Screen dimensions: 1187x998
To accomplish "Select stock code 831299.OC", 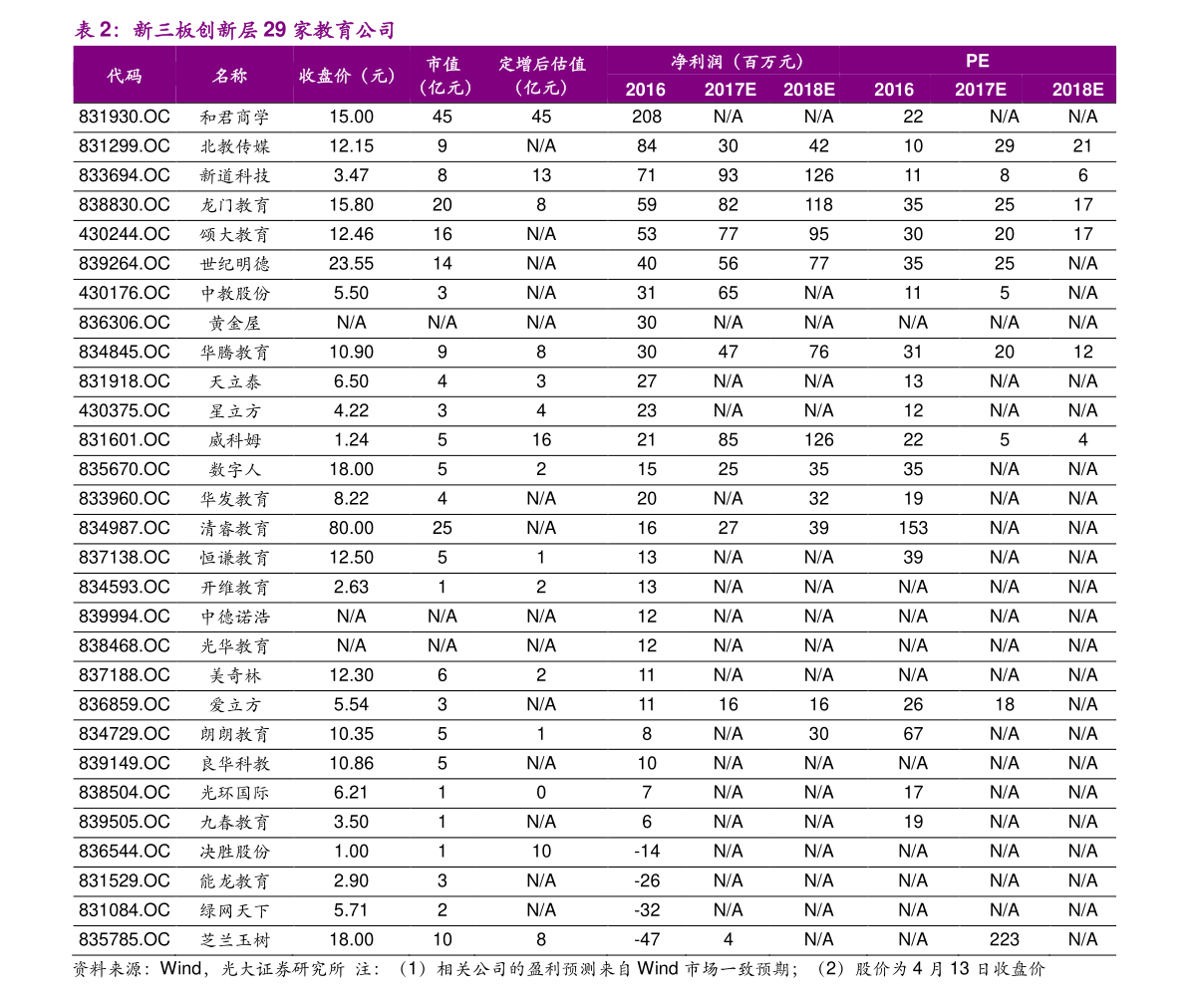I will (125, 146).
